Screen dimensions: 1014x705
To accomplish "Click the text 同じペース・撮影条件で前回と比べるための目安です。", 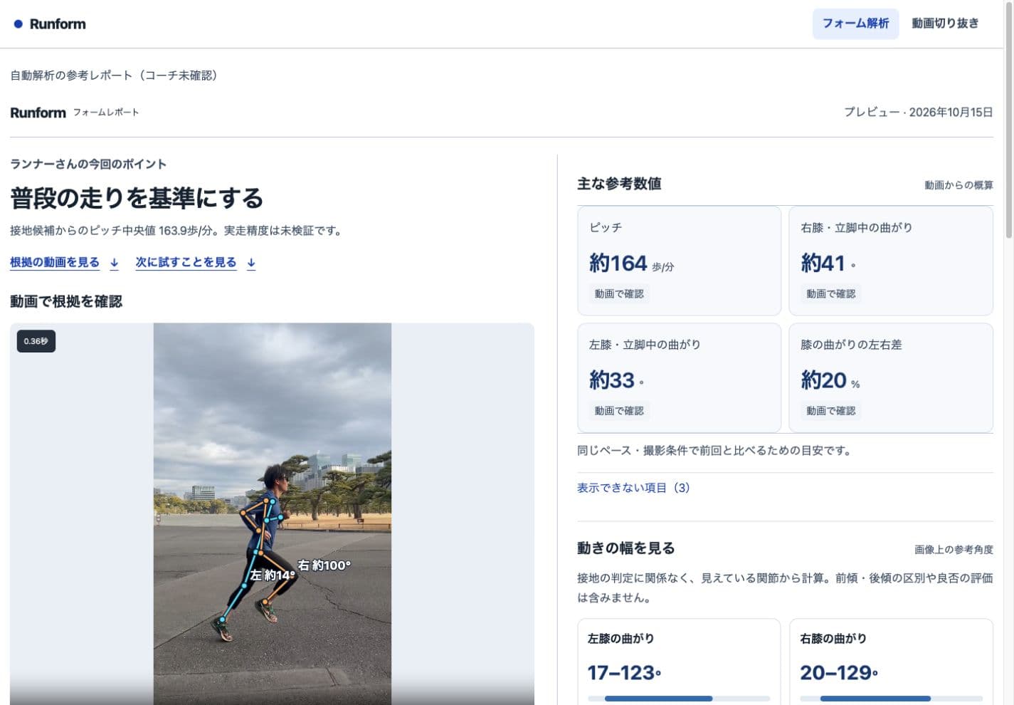I will 716,451.
